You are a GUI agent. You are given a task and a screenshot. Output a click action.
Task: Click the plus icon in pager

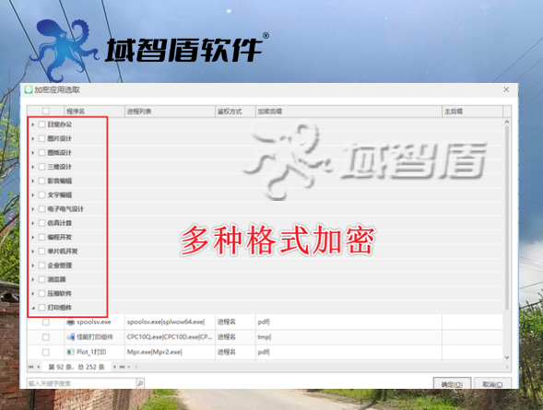pyautogui.click(x=129, y=367)
